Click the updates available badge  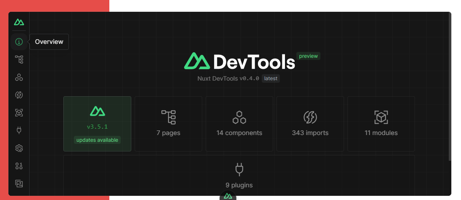[x=98, y=140]
